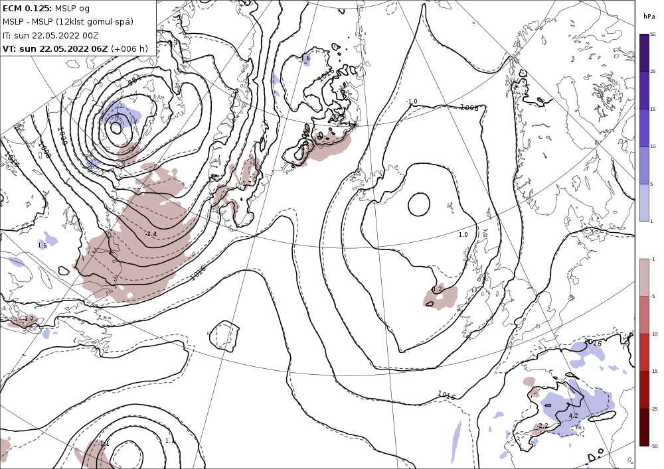
Task: Click the '1.1' value near the southern low
Action: tap(170, 440)
